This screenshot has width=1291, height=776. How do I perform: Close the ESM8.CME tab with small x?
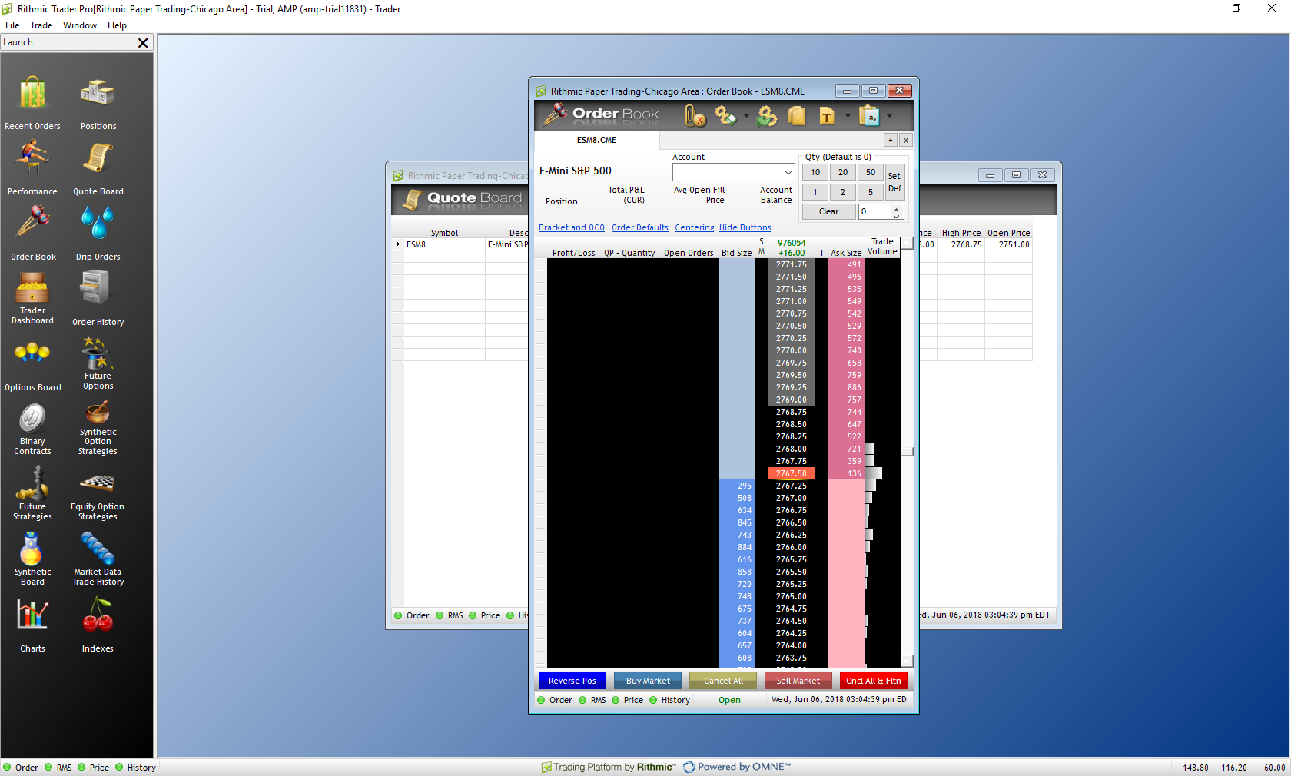[x=906, y=140]
